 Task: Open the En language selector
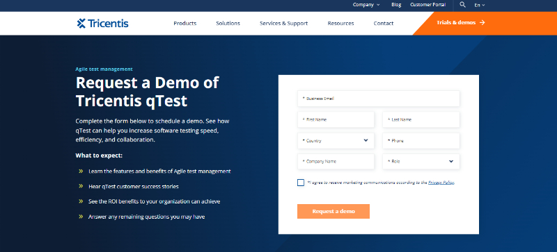click(x=480, y=5)
